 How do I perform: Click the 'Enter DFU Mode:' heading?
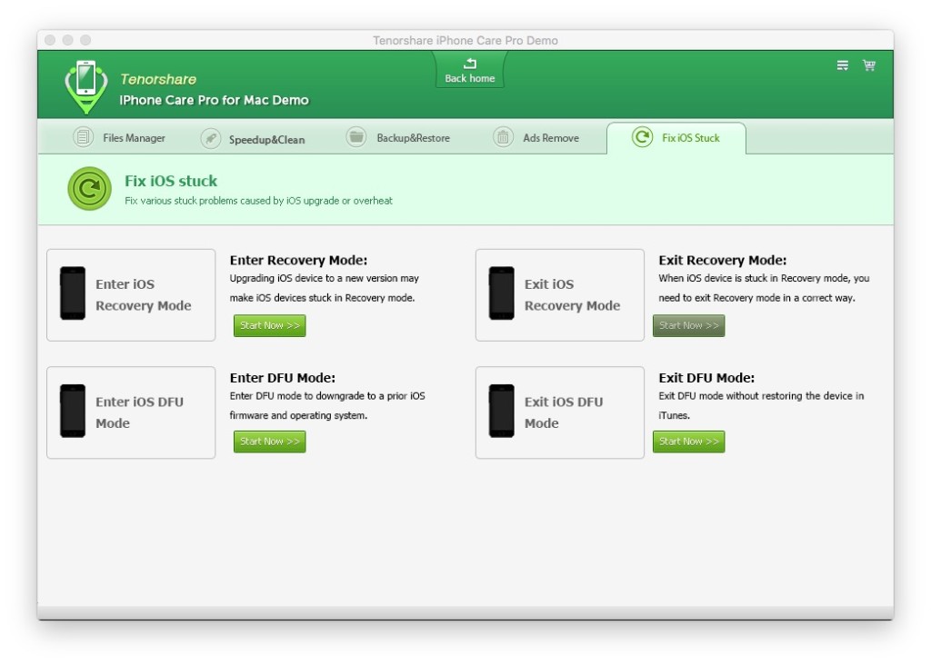tap(283, 377)
